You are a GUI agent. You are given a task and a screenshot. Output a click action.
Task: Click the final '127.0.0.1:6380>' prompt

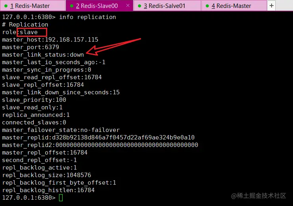pyautogui.click(x=29, y=198)
